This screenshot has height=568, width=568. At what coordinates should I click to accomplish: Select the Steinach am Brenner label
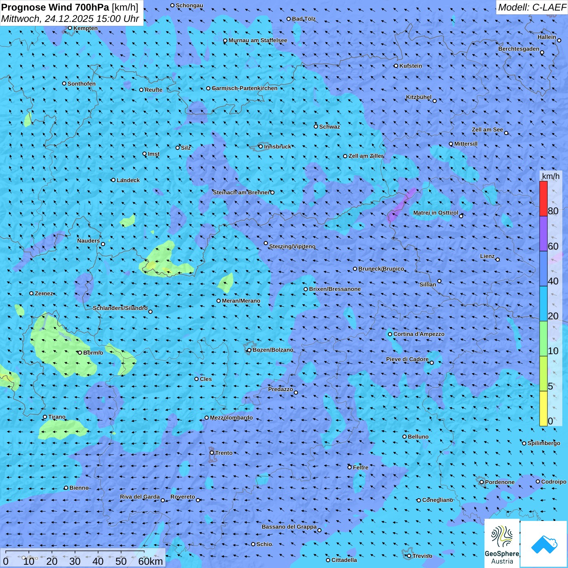pyautogui.click(x=241, y=192)
